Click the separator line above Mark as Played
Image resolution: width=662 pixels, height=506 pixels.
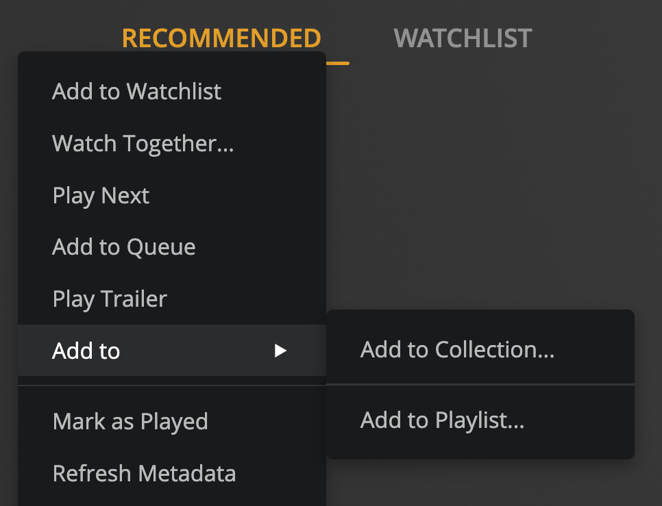(172, 385)
